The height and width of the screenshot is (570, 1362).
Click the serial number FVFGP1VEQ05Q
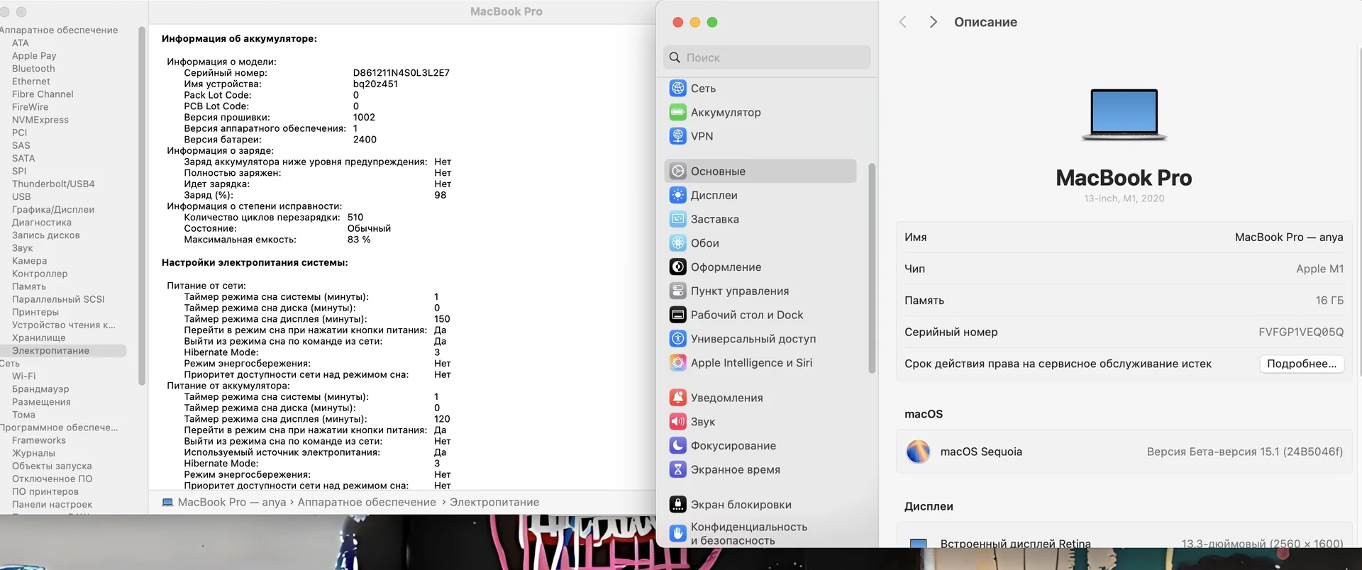click(x=1301, y=332)
